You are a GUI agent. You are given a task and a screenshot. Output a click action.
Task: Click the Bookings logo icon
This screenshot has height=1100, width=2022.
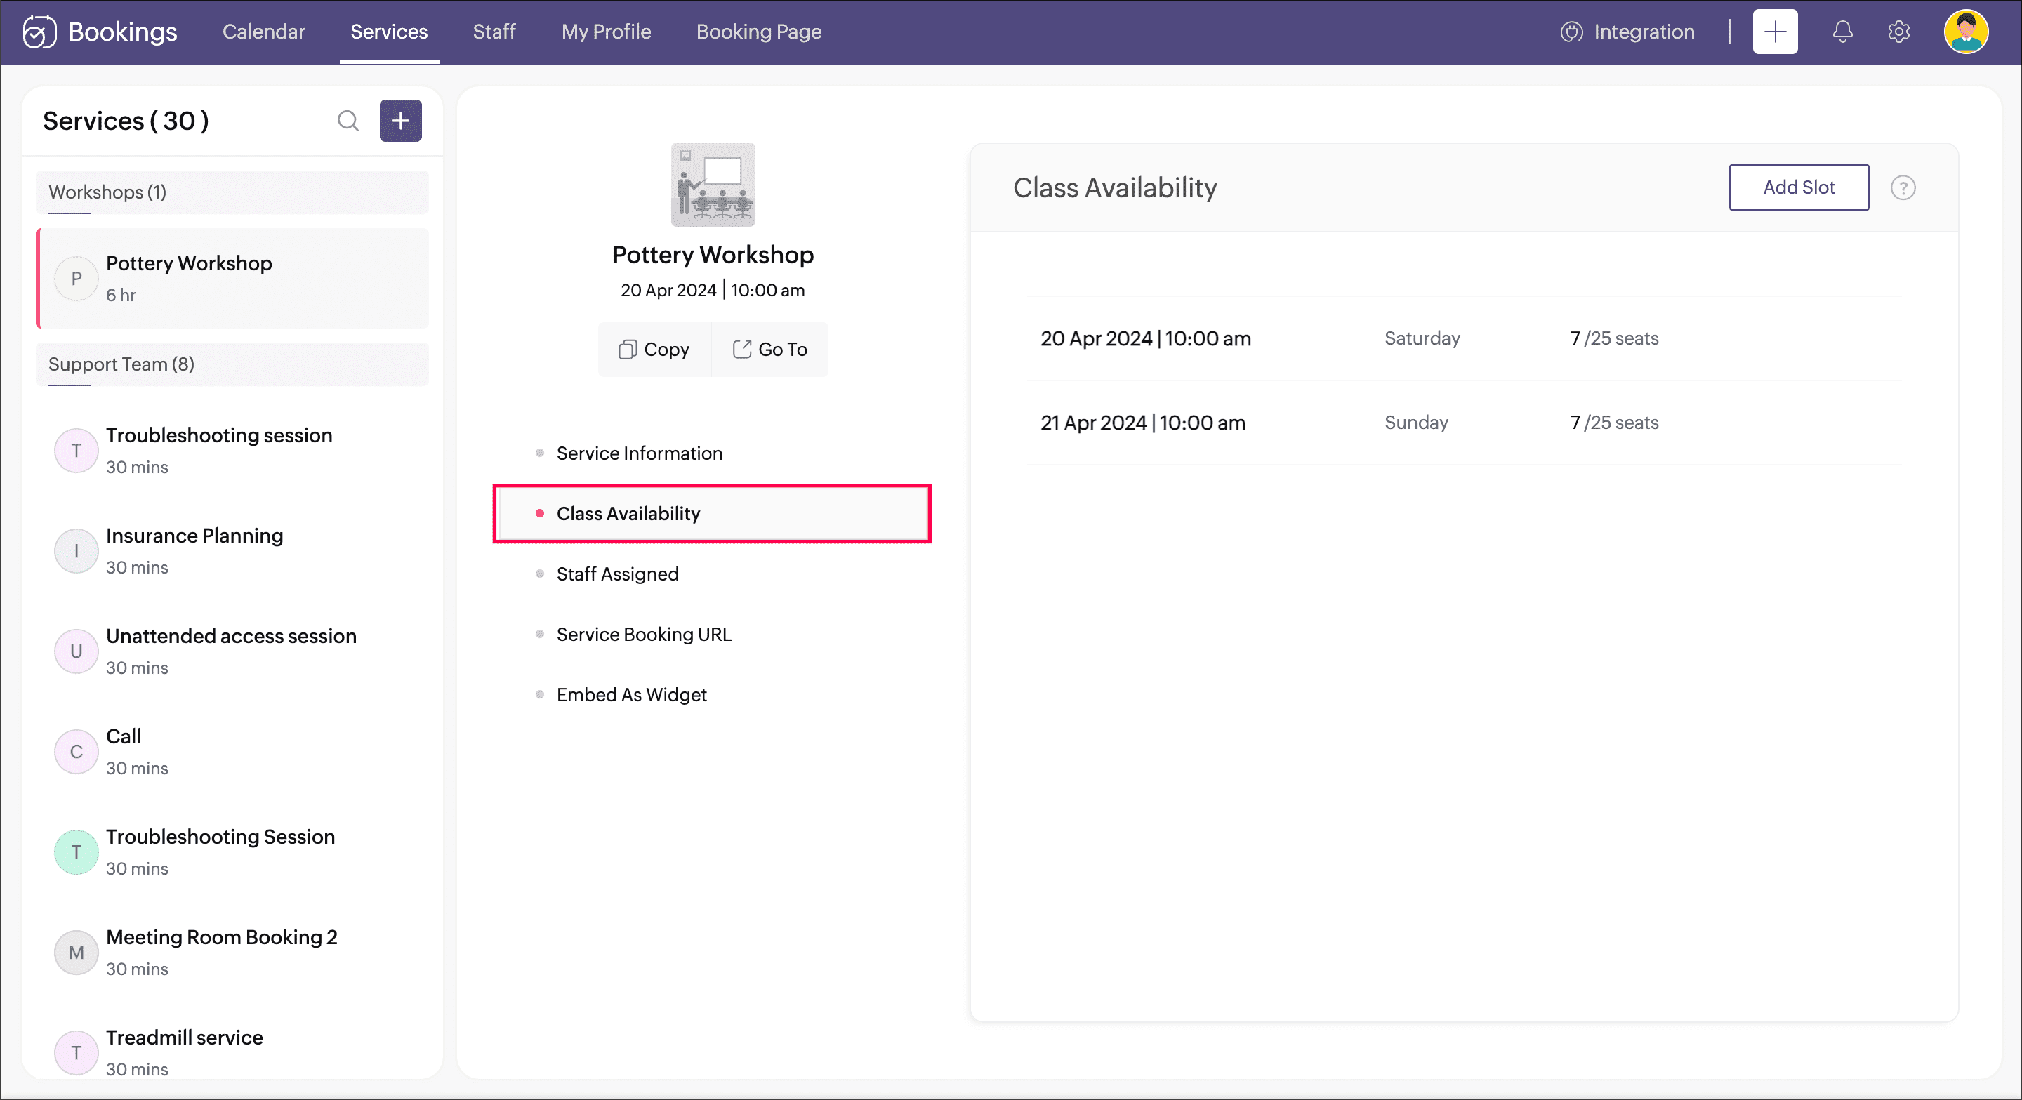point(39,32)
